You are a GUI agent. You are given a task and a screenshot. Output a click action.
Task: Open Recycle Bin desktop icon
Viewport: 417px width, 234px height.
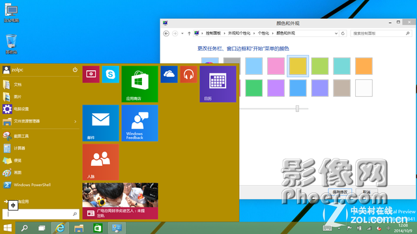(12, 44)
